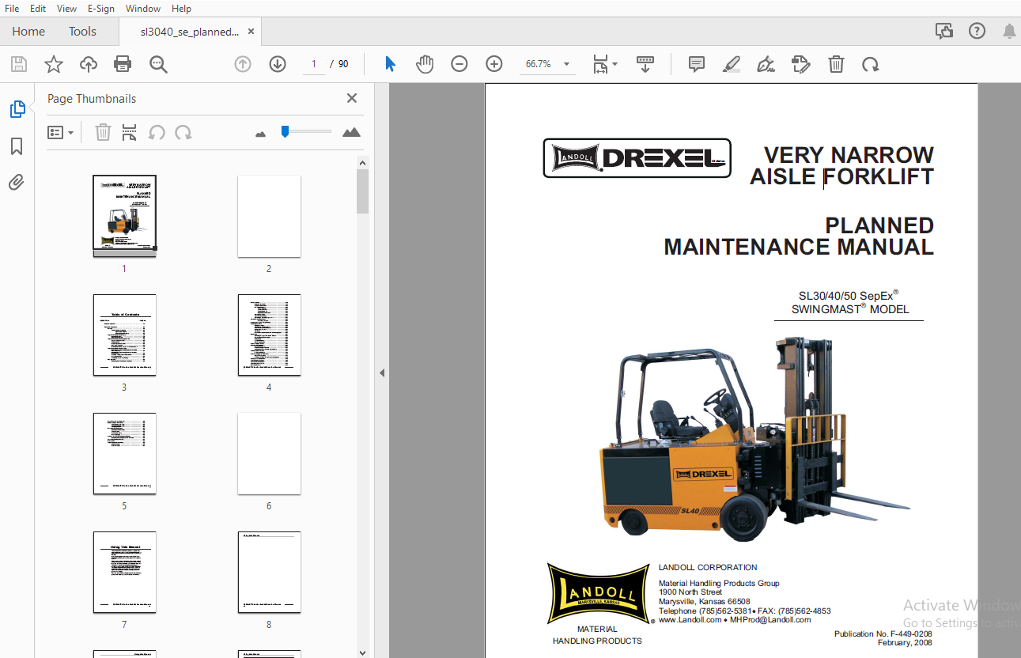Viewport: 1021px width, 658px height.
Task: Open the edit PDF tool icon
Action: 801,64
